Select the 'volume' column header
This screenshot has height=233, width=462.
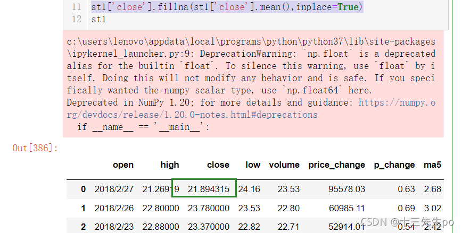(x=284, y=165)
